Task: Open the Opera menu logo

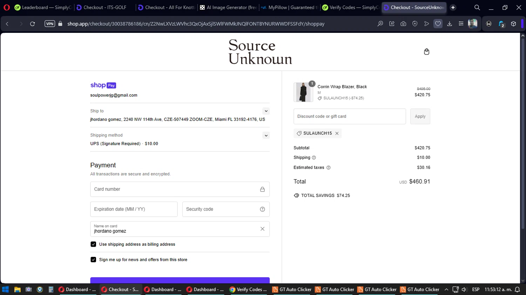Action: [x=7, y=7]
